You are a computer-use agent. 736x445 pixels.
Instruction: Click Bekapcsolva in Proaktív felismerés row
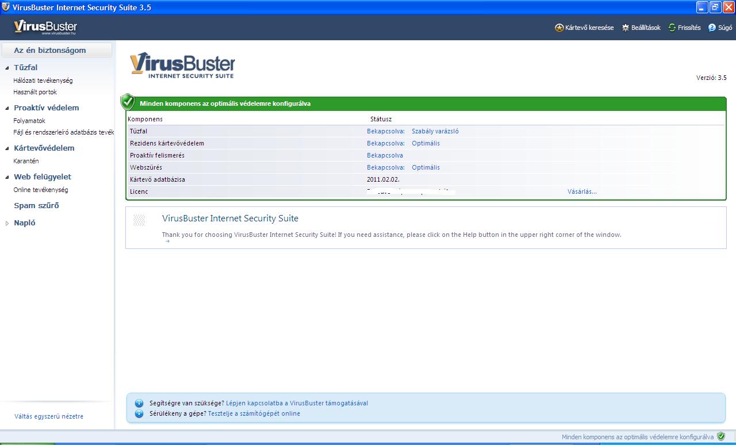pyautogui.click(x=385, y=155)
